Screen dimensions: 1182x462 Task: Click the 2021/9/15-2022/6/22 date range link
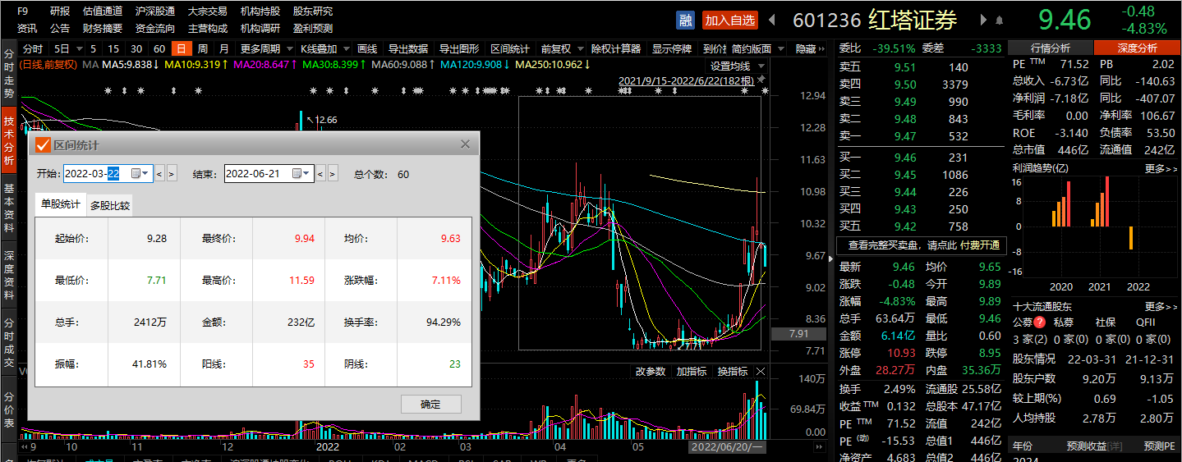coord(686,80)
